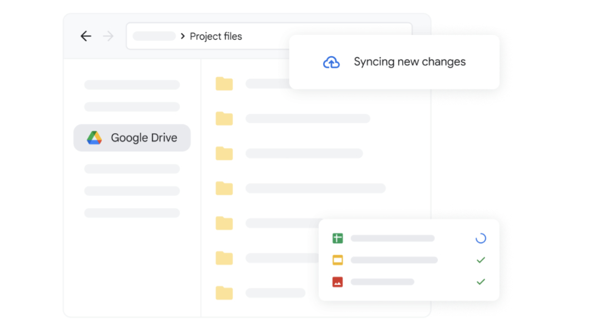Select Project files in the breadcrumb bar
This screenshot has width=593, height=333.
click(x=216, y=36)
